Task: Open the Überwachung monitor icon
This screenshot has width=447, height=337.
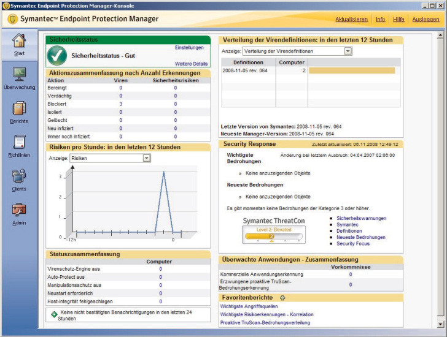Action: [19, 75]
